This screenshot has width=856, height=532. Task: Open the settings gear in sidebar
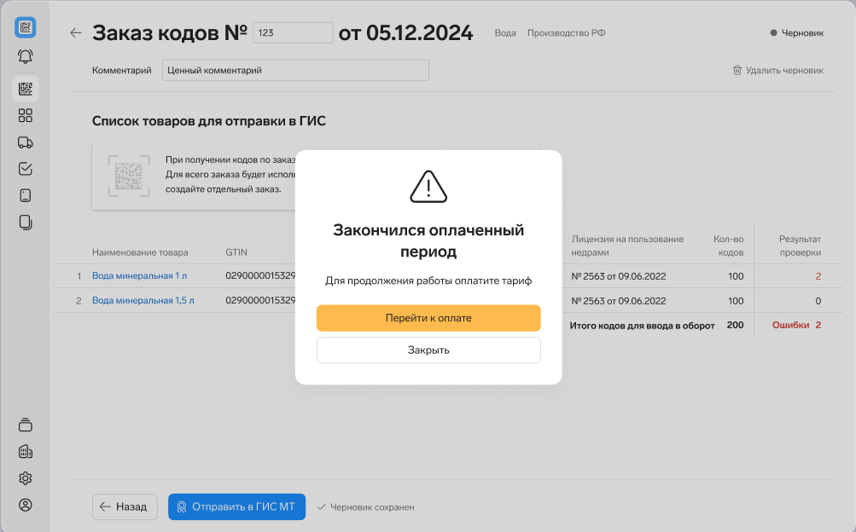pos(26,478)
